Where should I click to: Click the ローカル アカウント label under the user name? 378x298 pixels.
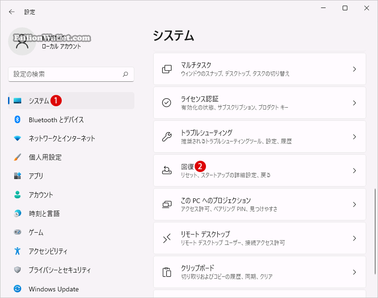pos(61,47)
